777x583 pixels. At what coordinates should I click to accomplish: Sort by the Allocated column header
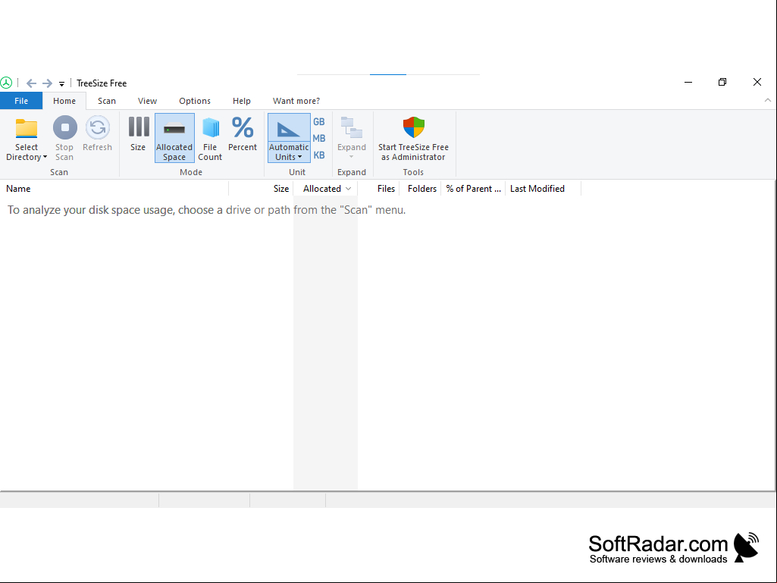(325, 189)
